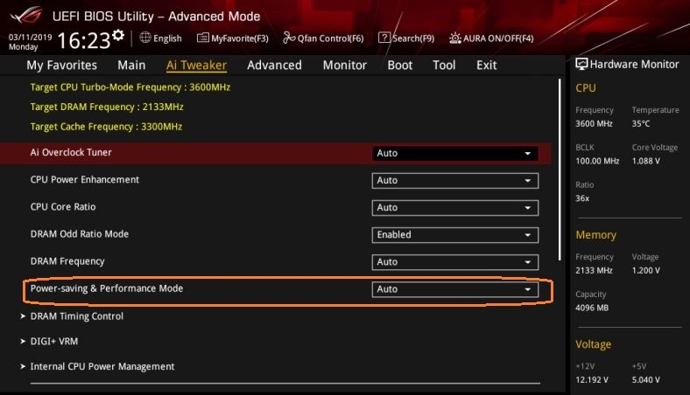Screen dimensions: 690x395
Task: Click Target Cache Frequency : 3300MHz text
Action: pyautogui.click(x=106, y=127)
